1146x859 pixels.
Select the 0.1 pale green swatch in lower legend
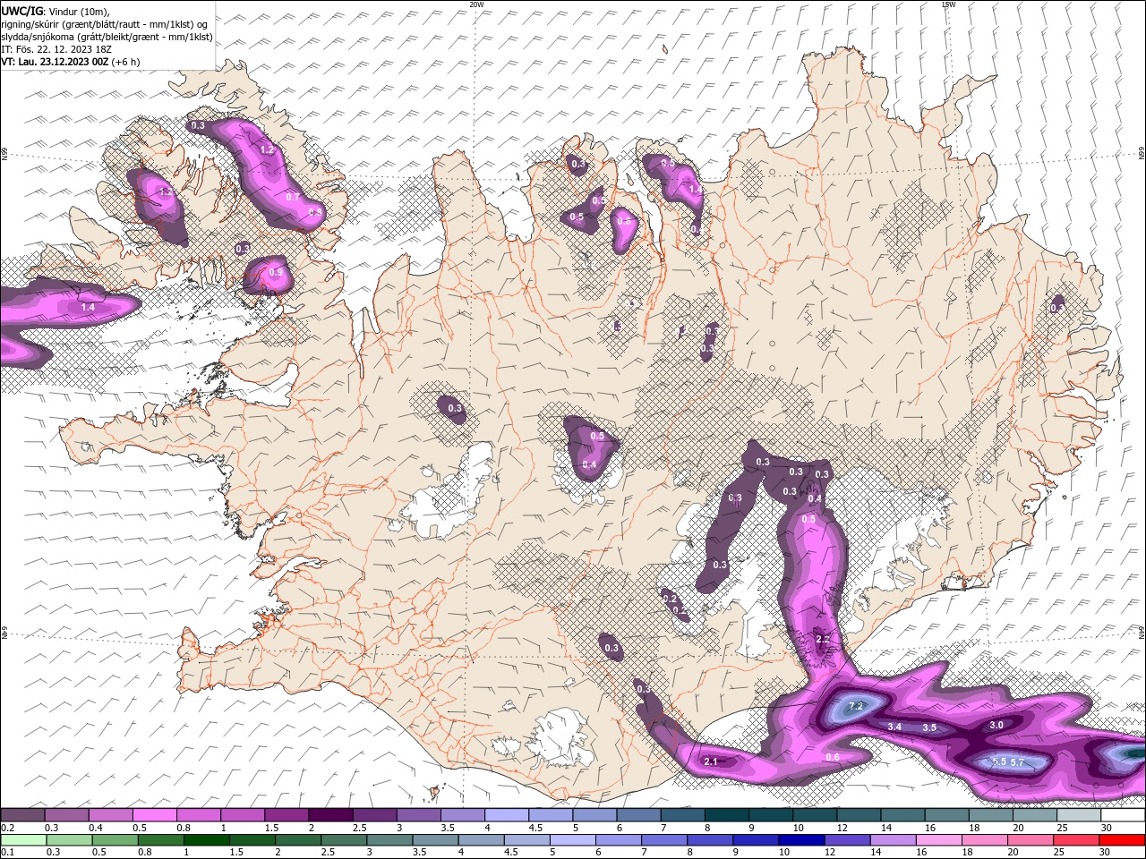(23, 840)
